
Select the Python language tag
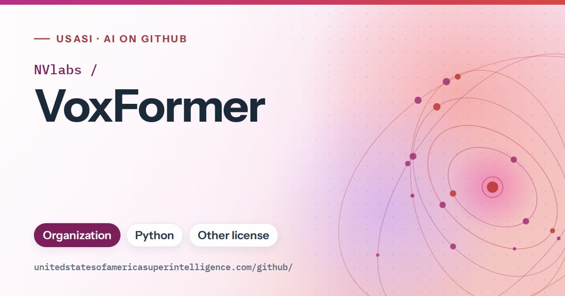click(x=154, y=235)
